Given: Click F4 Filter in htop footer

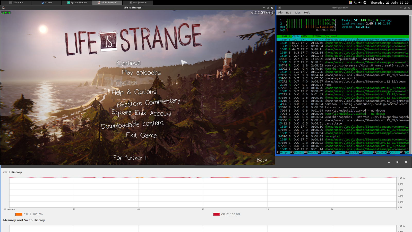Looking at the screenshot, I should 325,153.
